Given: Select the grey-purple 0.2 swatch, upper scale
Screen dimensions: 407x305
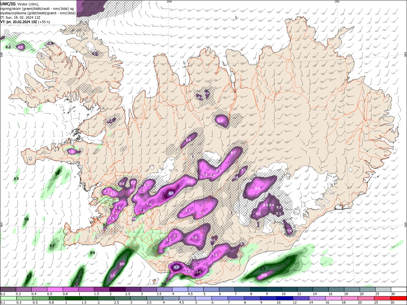Looking at the screenshot, I should coord(8,289).
